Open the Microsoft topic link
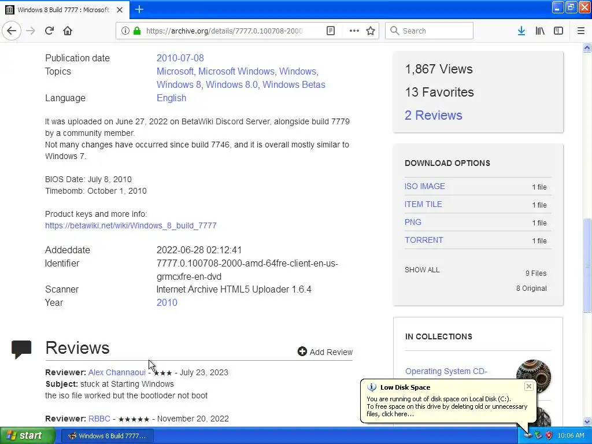 click(175, 71)
